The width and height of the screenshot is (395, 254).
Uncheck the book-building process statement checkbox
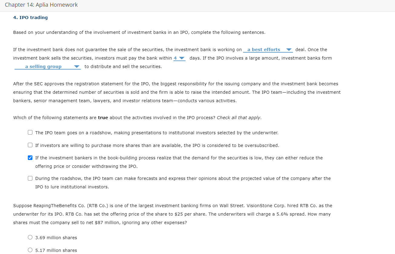point(30,158)
